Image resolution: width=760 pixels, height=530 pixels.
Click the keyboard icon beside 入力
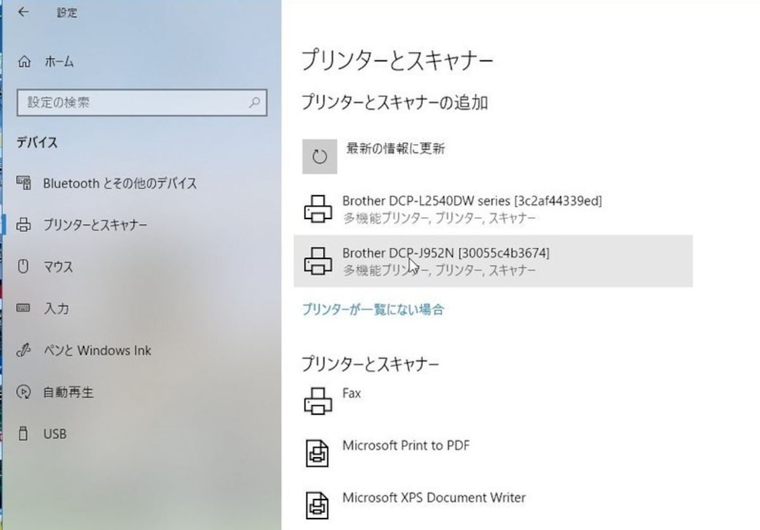(23, 308)
